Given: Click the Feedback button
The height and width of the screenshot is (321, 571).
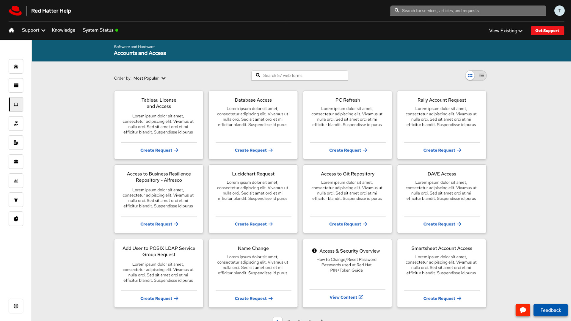Looking at the screenshot, I should point(550,310).
